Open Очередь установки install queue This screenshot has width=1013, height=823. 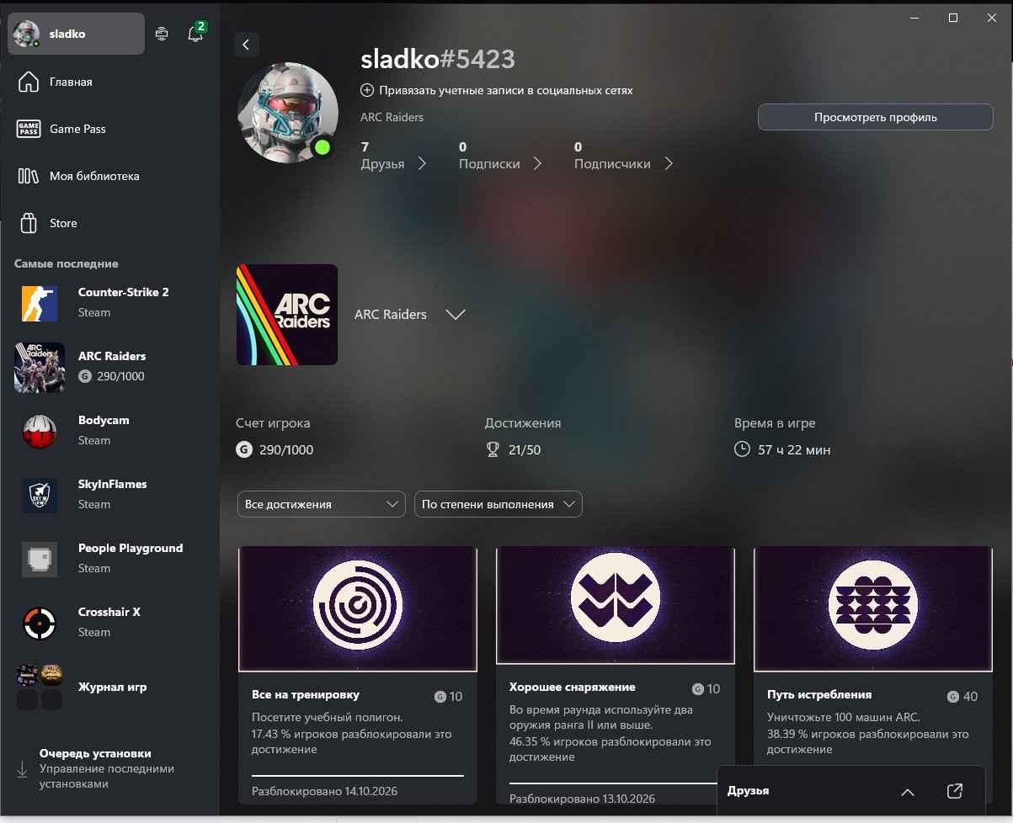point(109,768)
